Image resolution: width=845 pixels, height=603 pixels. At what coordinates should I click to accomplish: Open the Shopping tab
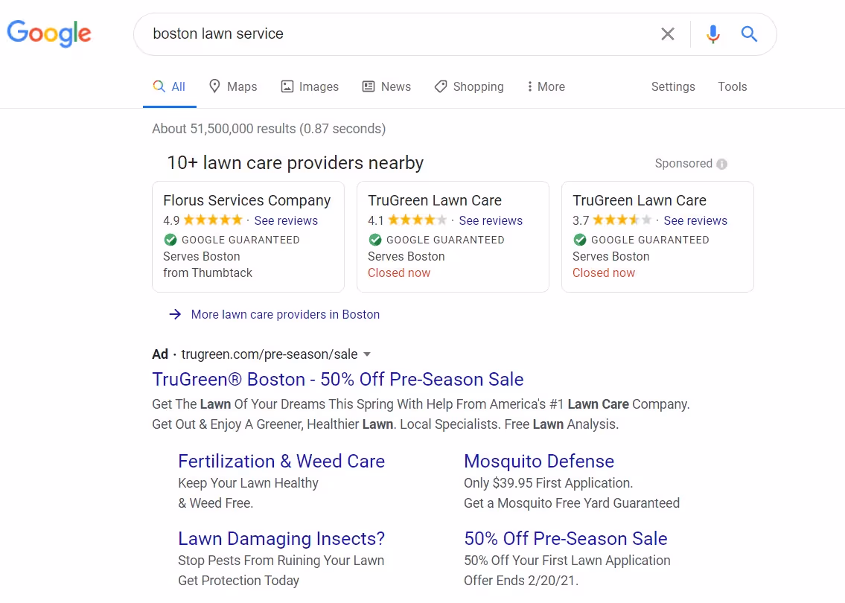pos(469,87)
